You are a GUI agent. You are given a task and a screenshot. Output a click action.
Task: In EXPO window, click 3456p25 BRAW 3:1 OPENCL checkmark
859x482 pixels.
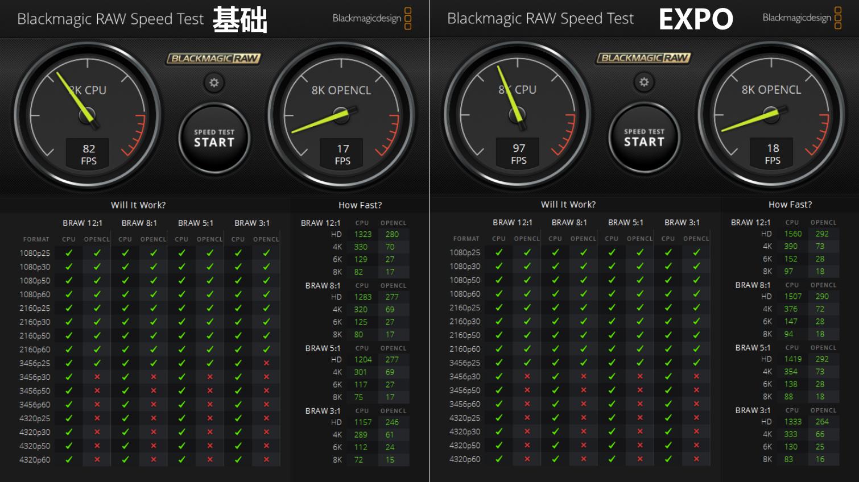[x=696, y=363]
